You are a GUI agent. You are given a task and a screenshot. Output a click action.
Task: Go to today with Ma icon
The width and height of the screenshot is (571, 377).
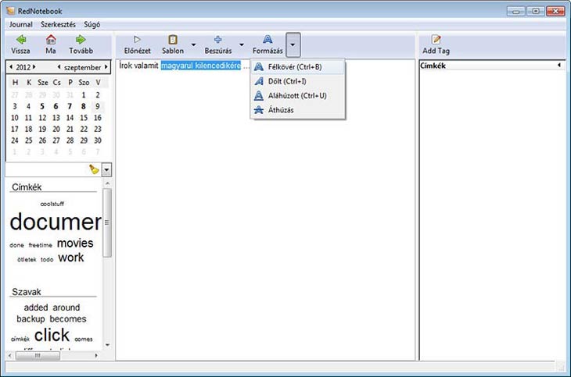tap(50, 40)
